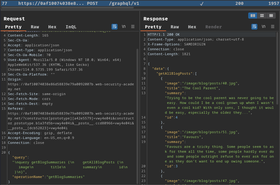Click response Content-Length: 1821 header
The height and width of the screenshot is (185, 280).
pyautogui.click(x=169, y=54)
